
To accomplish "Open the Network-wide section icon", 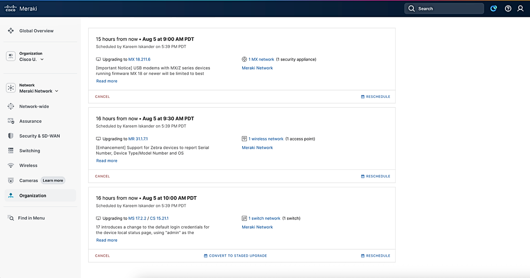I will point(11,106).
